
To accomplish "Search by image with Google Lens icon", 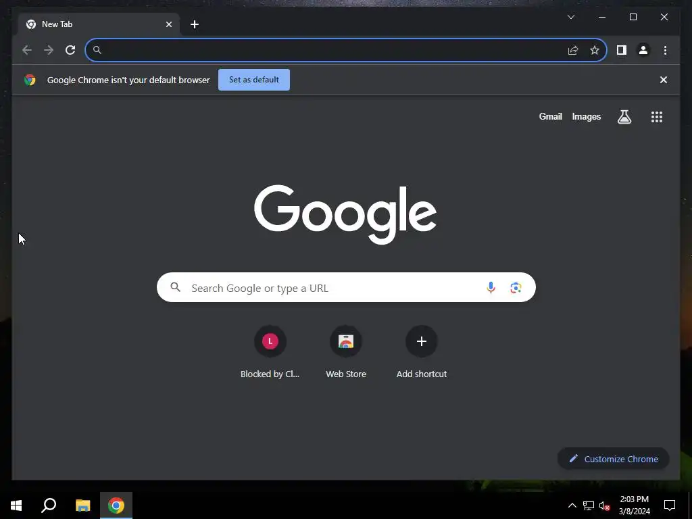I will pyautogui.click(x=516, y=288).
